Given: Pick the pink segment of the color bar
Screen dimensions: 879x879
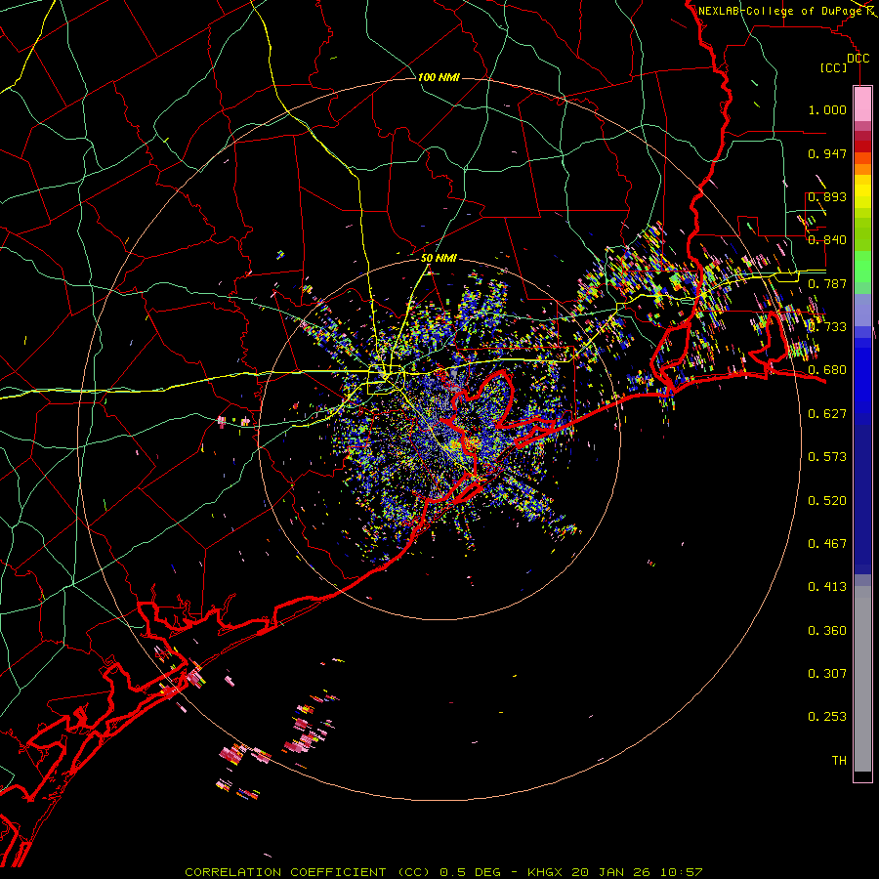Looking at the screenshot, I should pos(862,105).
